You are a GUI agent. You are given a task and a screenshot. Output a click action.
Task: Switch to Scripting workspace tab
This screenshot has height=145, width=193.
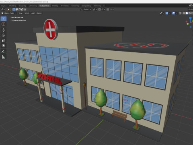tap(97, 6)
